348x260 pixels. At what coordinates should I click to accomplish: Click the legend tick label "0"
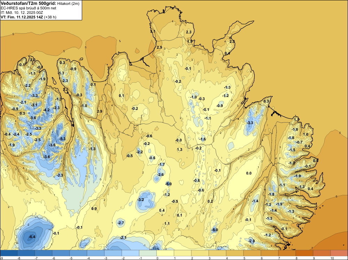157,258
